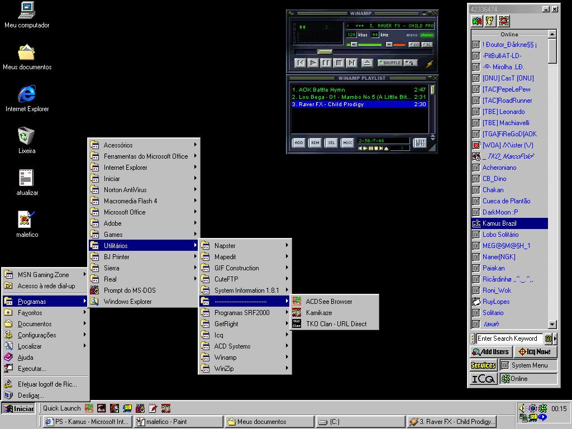Click the globe with arrows tray icon
Screen dimensions: 572x429
pyautogui.click(x=532, y=408)
